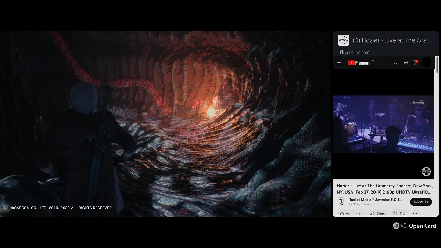This screenshot has height=248, width=441.
Task: Open notifications bell with 4 badge
Action: pyautogui.click(x=415, y=63)
